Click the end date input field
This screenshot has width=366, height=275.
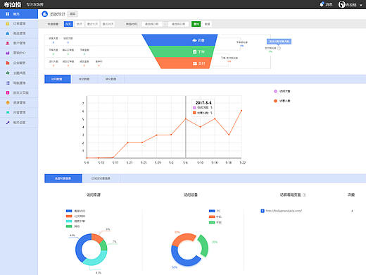tap(178, 24)
